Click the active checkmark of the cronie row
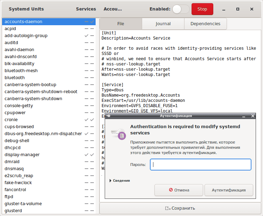The image size is (263, 216). (x=92, y=120)
